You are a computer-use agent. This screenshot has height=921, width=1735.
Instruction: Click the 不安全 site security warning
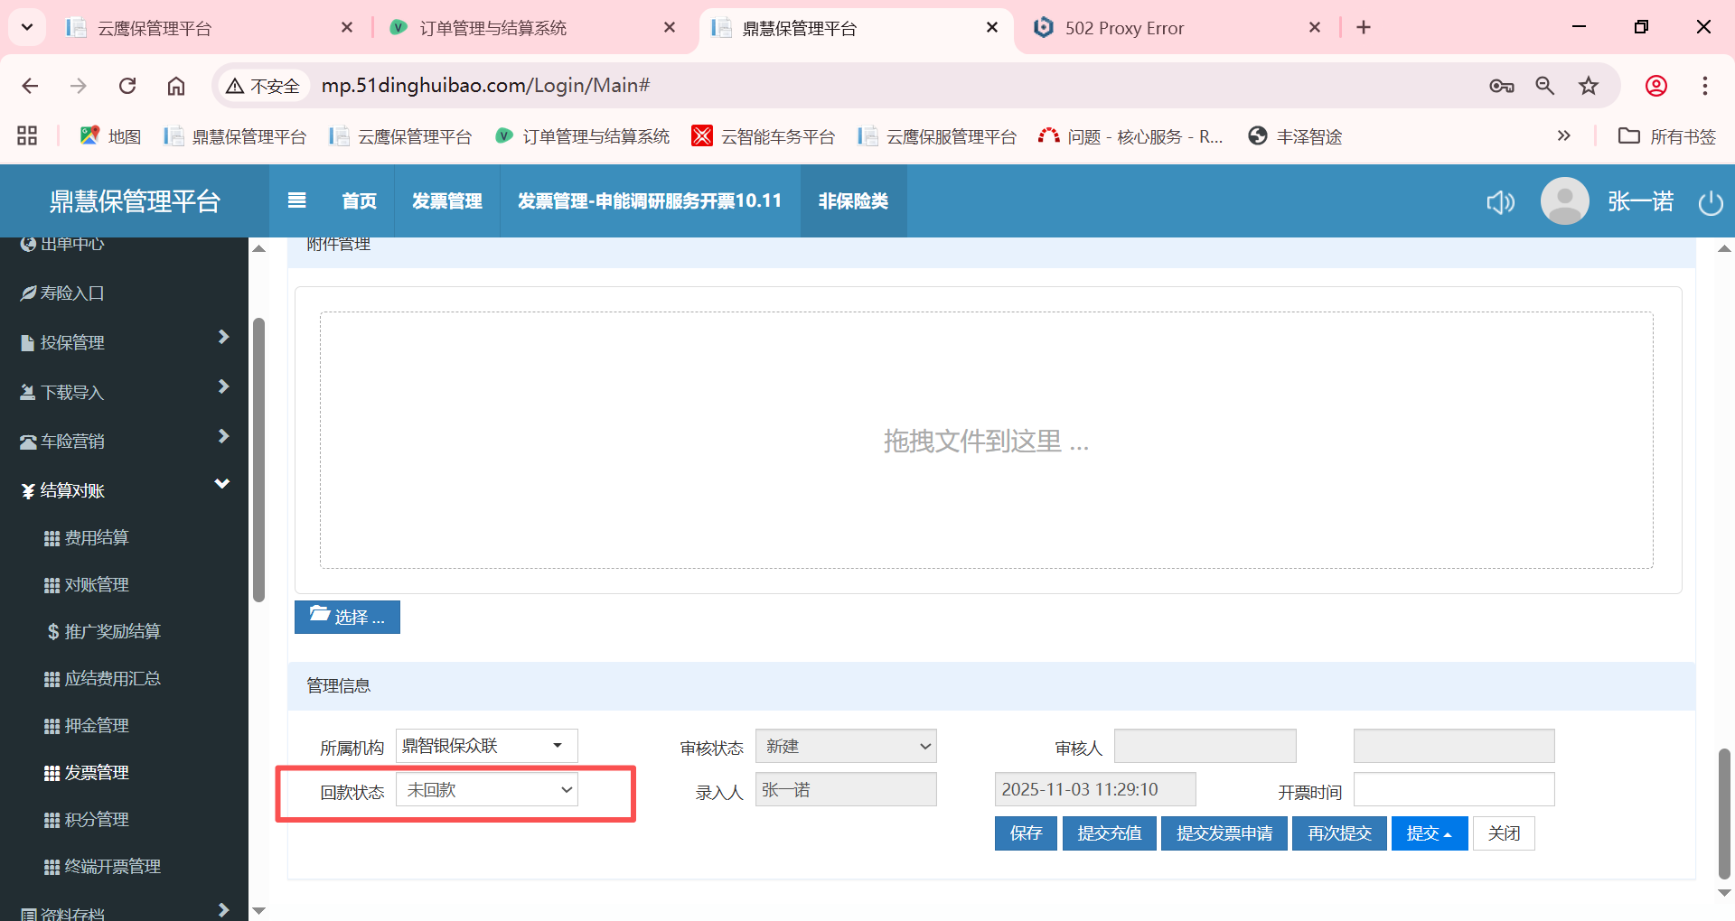263,86
